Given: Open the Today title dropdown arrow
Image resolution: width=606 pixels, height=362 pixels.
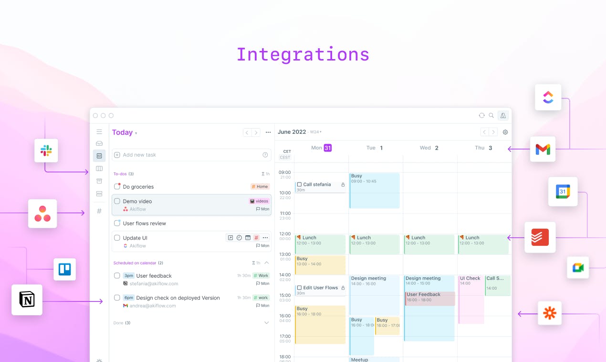Looking at the screenshot, I should tap(136, 133).
